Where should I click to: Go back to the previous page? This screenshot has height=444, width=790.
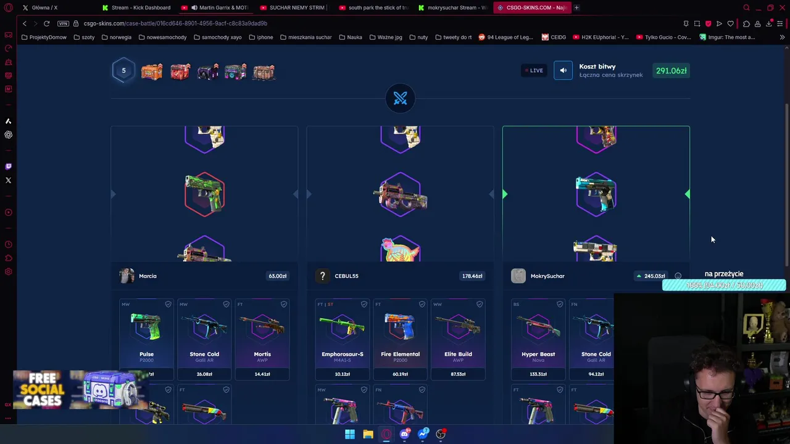click(x=25, y=23)
